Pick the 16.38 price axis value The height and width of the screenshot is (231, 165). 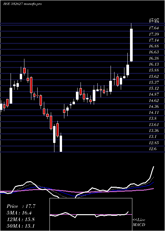(154, 58)
